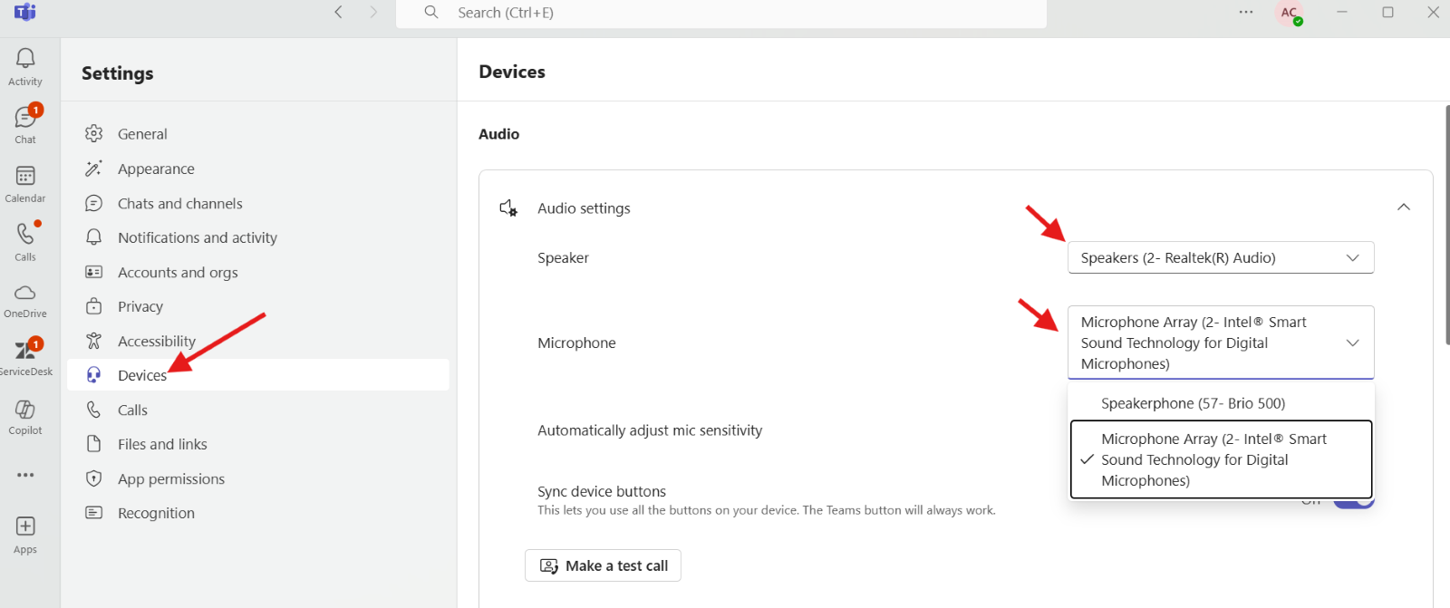Click the ServiceDesk app icon
The width and height of the screenshot is (1450, 608).
click(x=25, y=352)
